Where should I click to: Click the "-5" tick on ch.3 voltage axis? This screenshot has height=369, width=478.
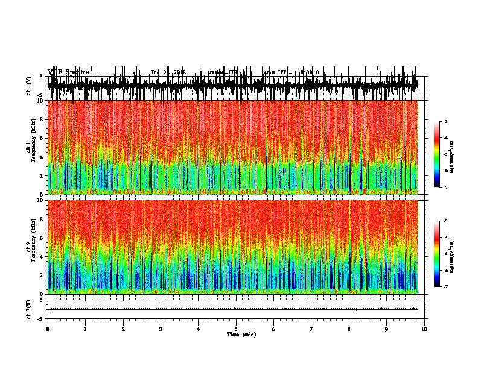pyautogui.click(x=40, y=319)
